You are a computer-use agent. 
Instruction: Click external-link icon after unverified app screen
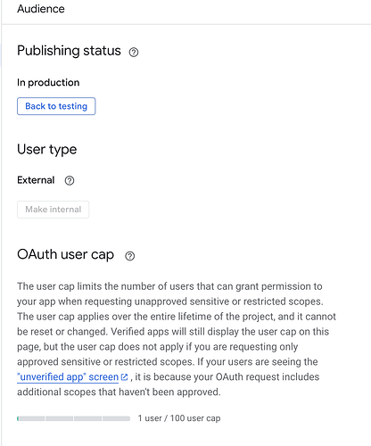pos(125,377)
